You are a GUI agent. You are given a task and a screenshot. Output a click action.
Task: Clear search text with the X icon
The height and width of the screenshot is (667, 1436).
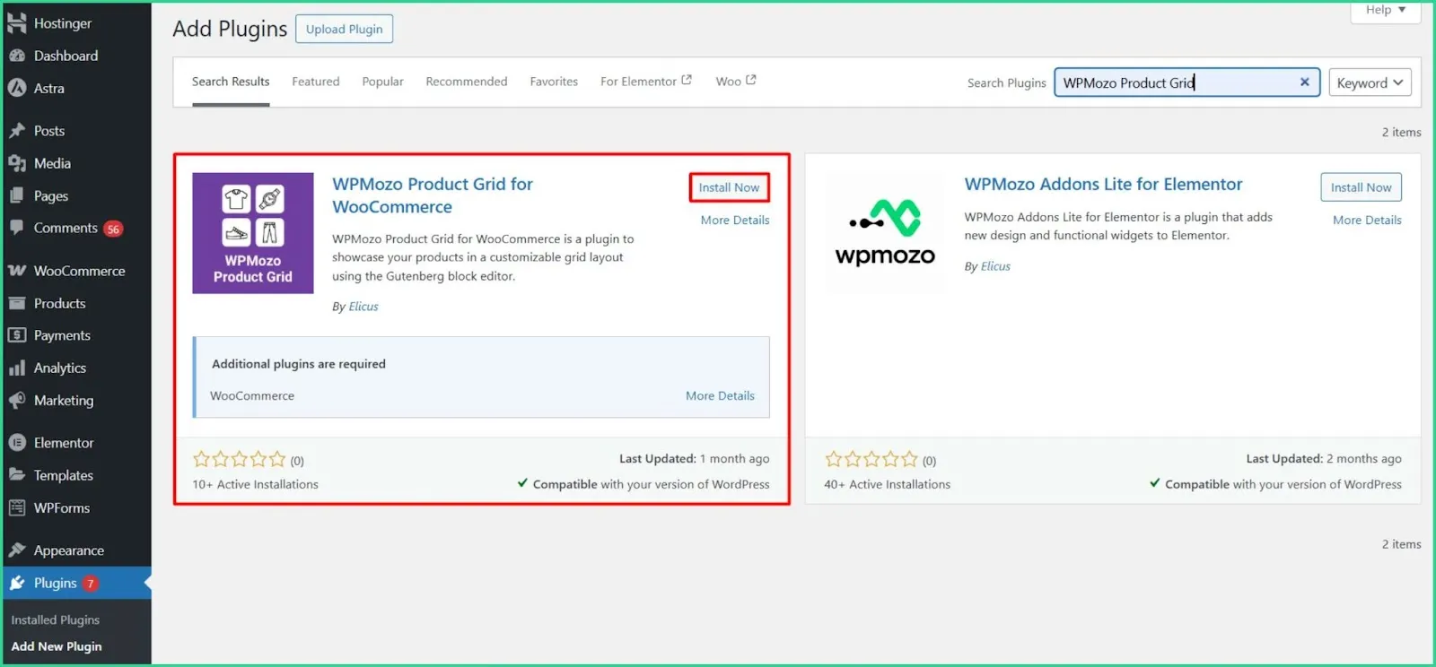click(1304, 82)
